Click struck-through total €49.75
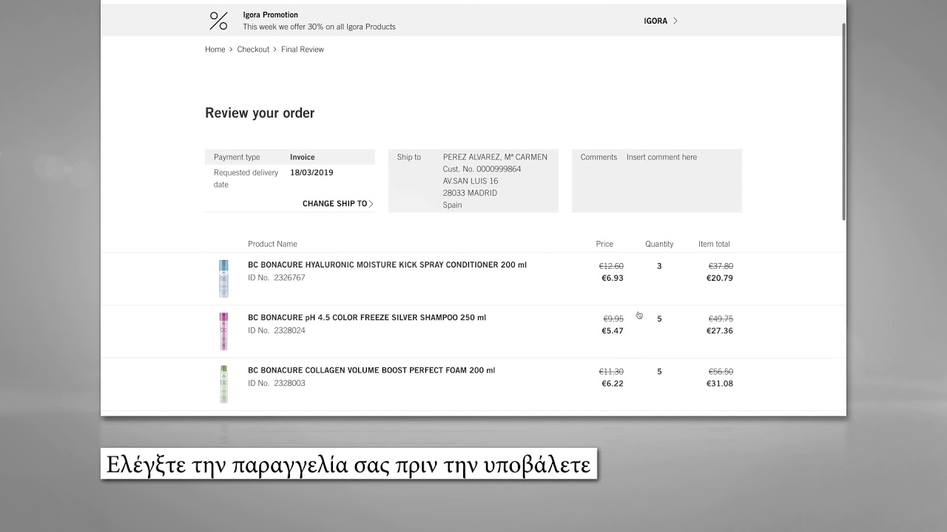 pyautogui.click(x=721, y=319)
